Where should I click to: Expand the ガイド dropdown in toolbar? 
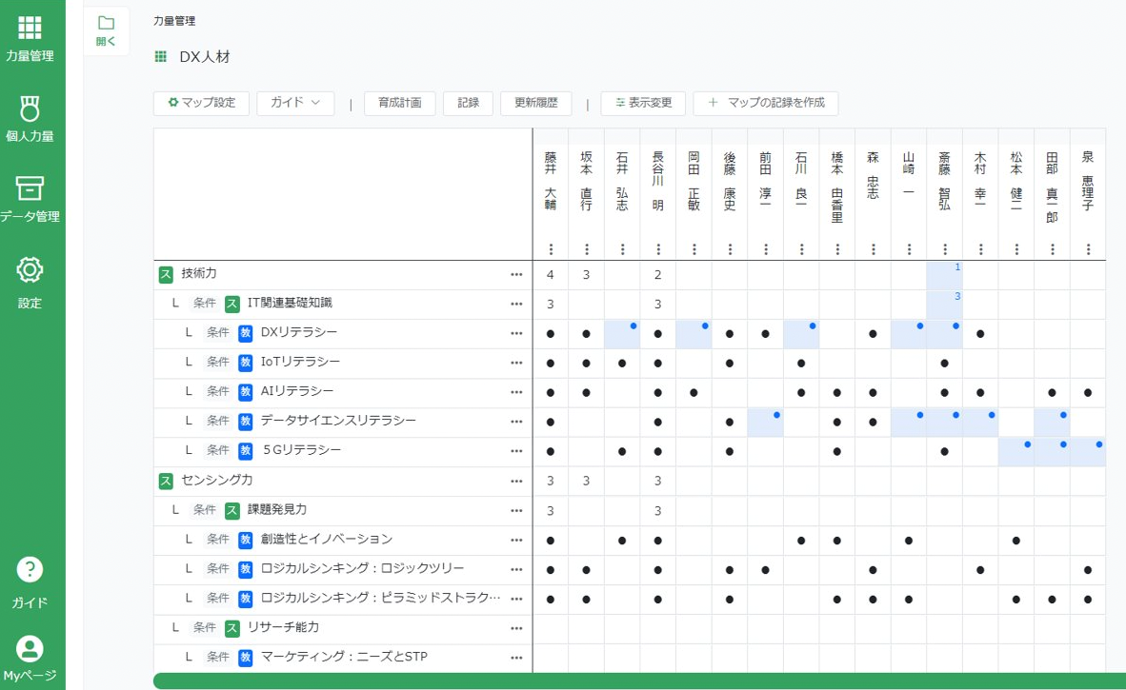point(295,103)
